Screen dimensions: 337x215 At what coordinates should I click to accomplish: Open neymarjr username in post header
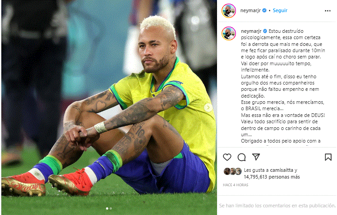point(250,10)
